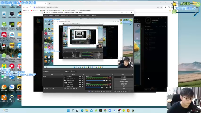Open the NetEase Cloud Music desktop icon
Viewport: 201px width, 113px height.
[4, 36]
